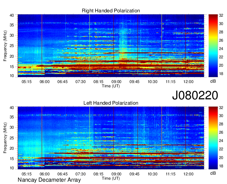The width and height of the screenshot is (227, 184).
Task: Click the 'Nancay Decameter Array' caption
Action: [49, 180]
